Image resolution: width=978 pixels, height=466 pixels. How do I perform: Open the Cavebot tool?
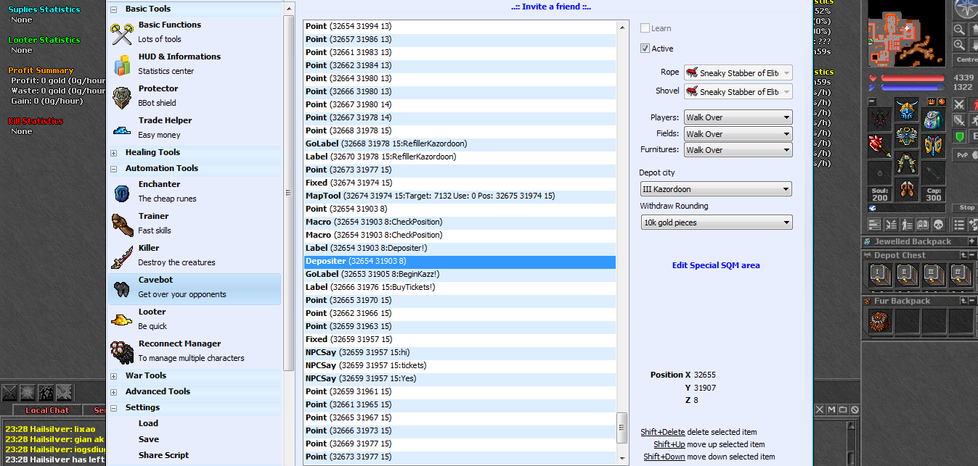[155, 280]
